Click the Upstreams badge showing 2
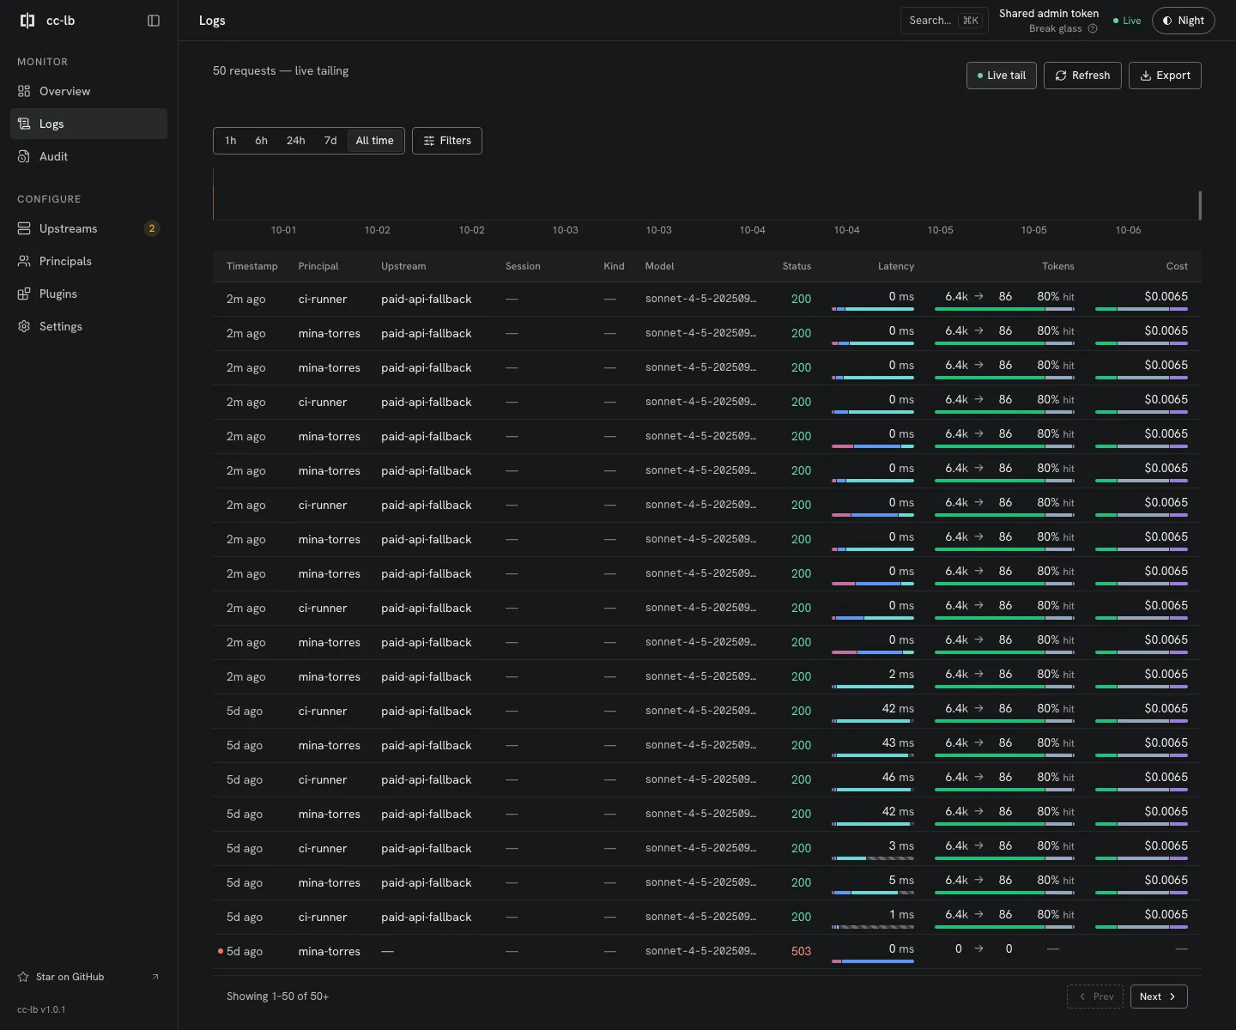Viewport: 1236px width, 1030px height. click(x=152, y=228)
